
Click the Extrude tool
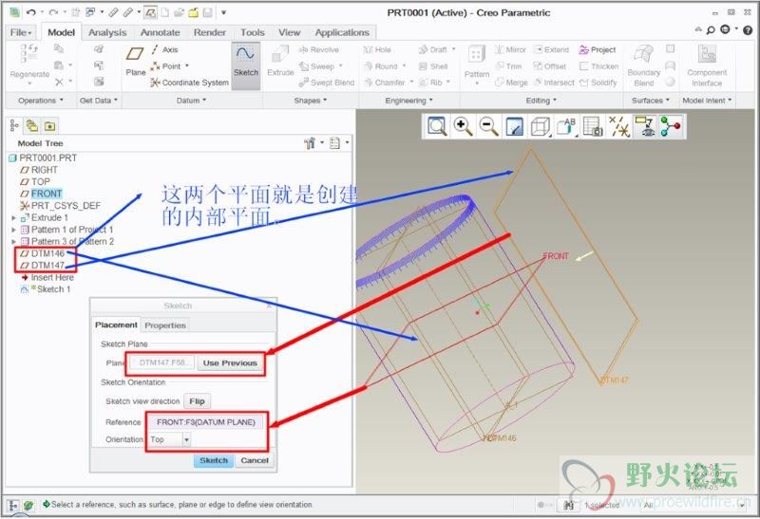tap(280, 61)
